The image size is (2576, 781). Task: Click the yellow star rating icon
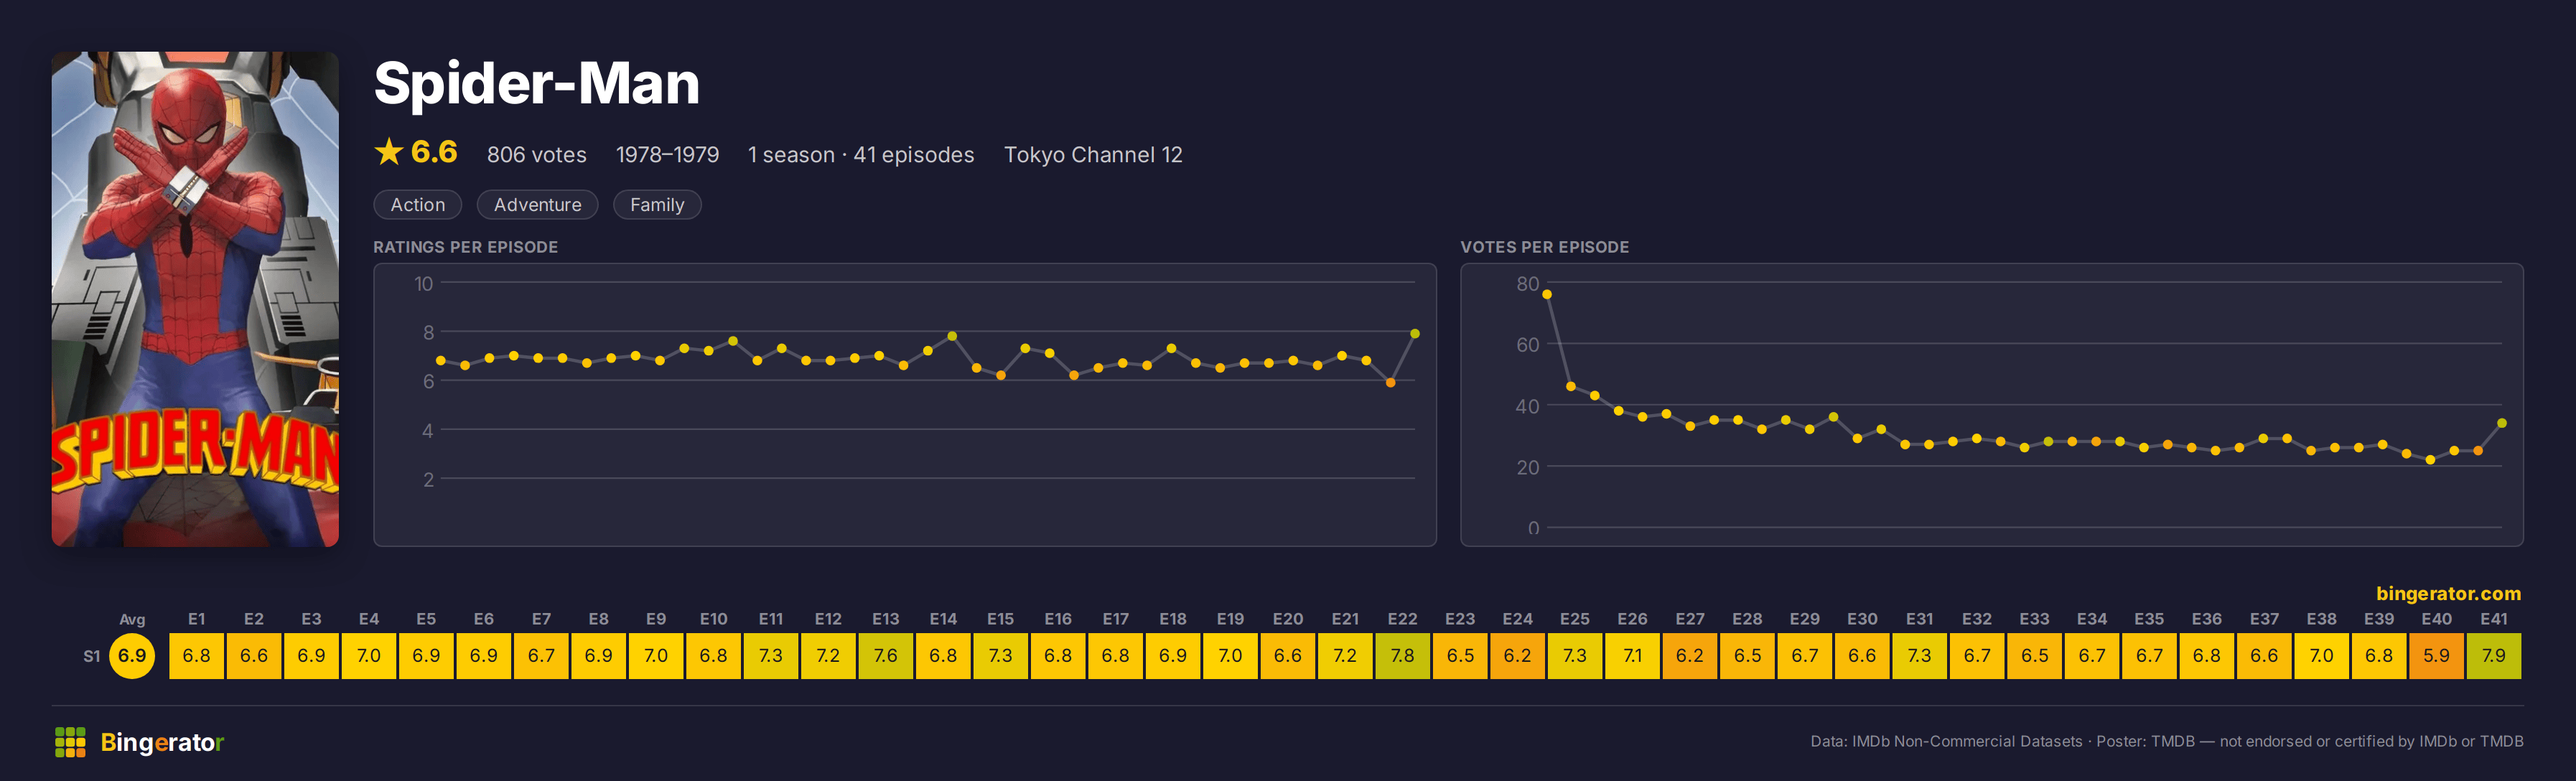pyautogui.click(x=388, y=152)
